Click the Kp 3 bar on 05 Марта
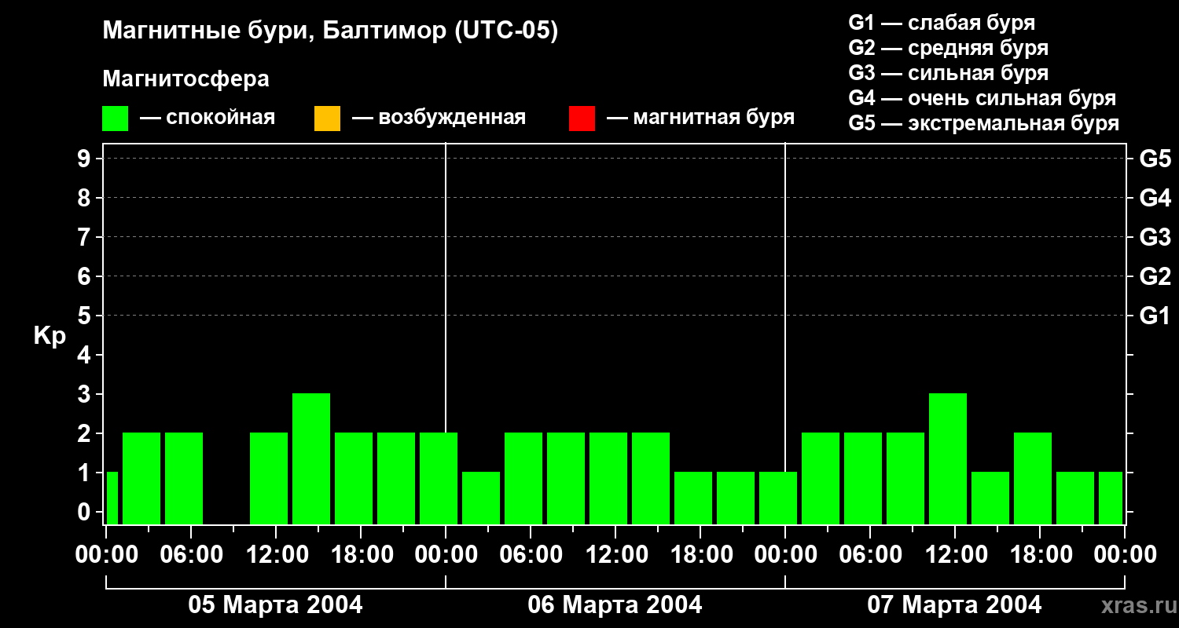The height and width of the screenshot is (628, 1179). click(311, 458)
